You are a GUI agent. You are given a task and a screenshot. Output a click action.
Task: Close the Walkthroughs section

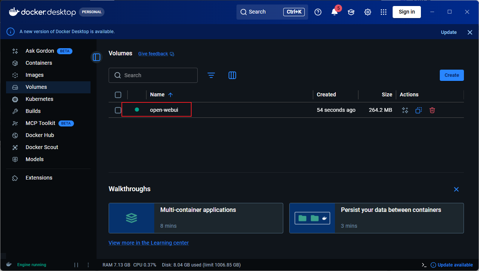point(456,189)
